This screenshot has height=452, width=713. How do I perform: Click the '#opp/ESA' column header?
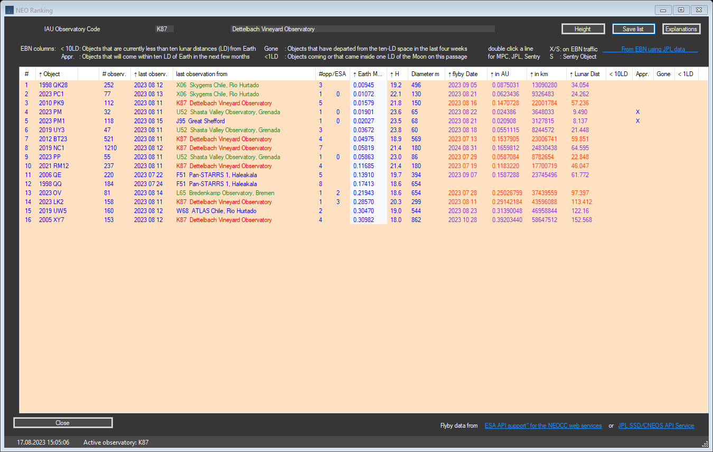pyautogui.click(x=333, y=74)
